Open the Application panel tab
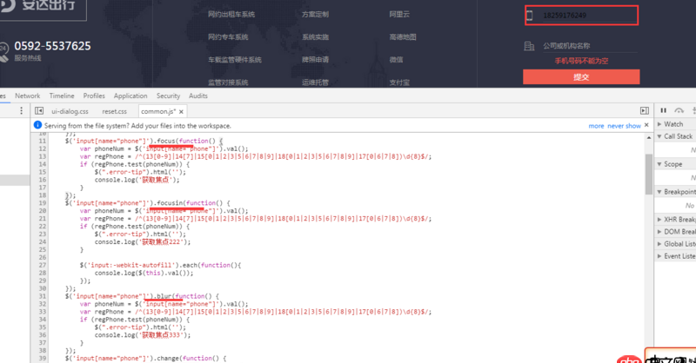Viewport: 696px width, 363px height. pos(130,96)
